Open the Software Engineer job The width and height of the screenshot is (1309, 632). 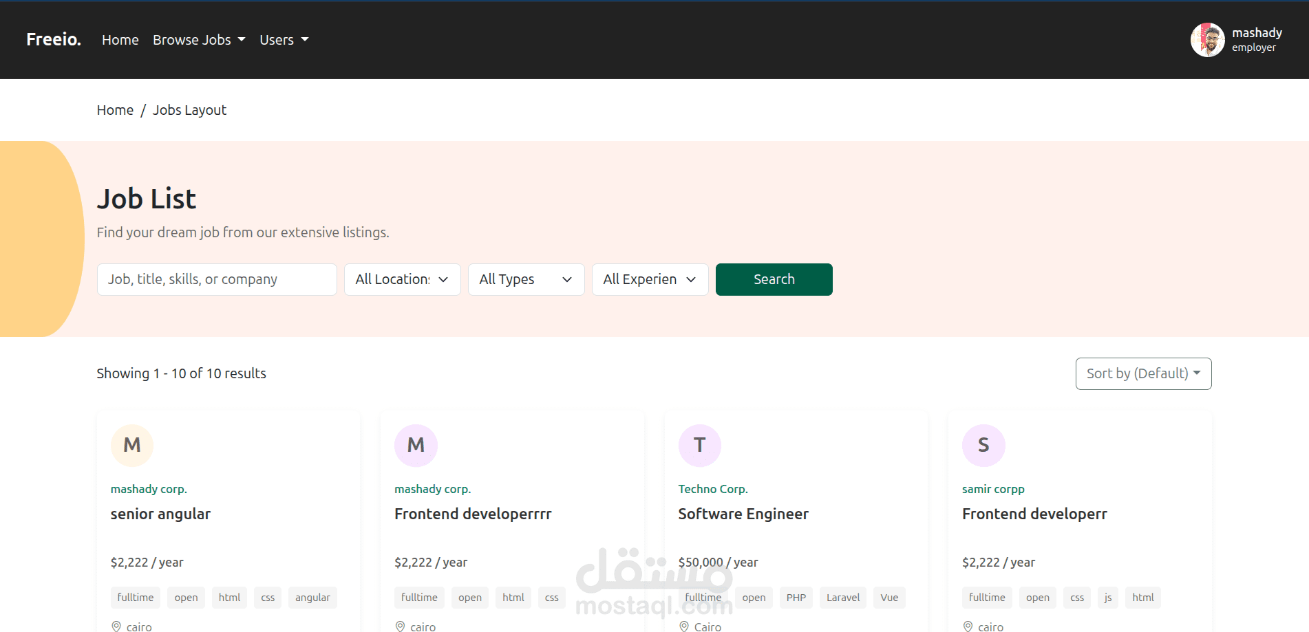(x=743, y=514)
